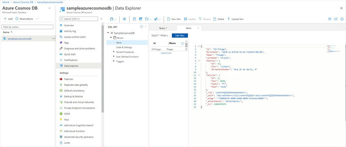
Task: Close the Items tab
Action: [x=198, y=28]
